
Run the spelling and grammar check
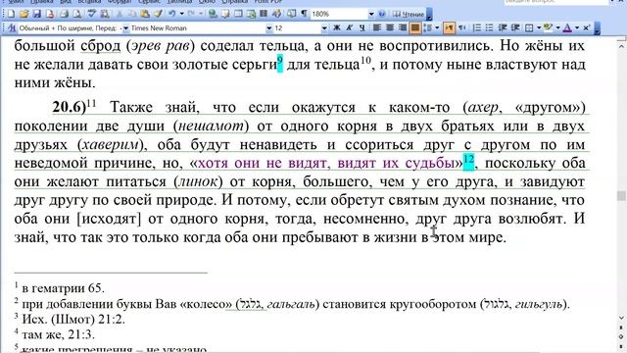[x=92, y=14]
